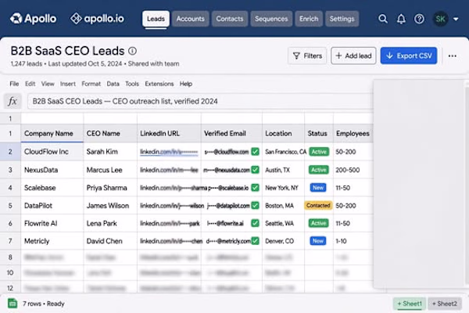This screenshot has width=469, height=313.
Task: Click the fx formula icon
Action: pyautogui.click(x=13, y=101)
